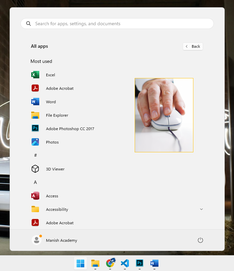Open Visual Studio Code from taskbar
Viewport: 234px width, 271px height.
(x=125, y=263)
